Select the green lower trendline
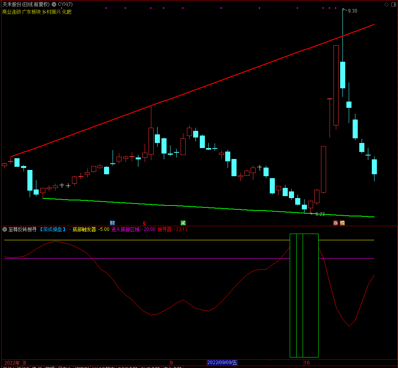Viewport: 398px width, 368px height. click(208, 207)
